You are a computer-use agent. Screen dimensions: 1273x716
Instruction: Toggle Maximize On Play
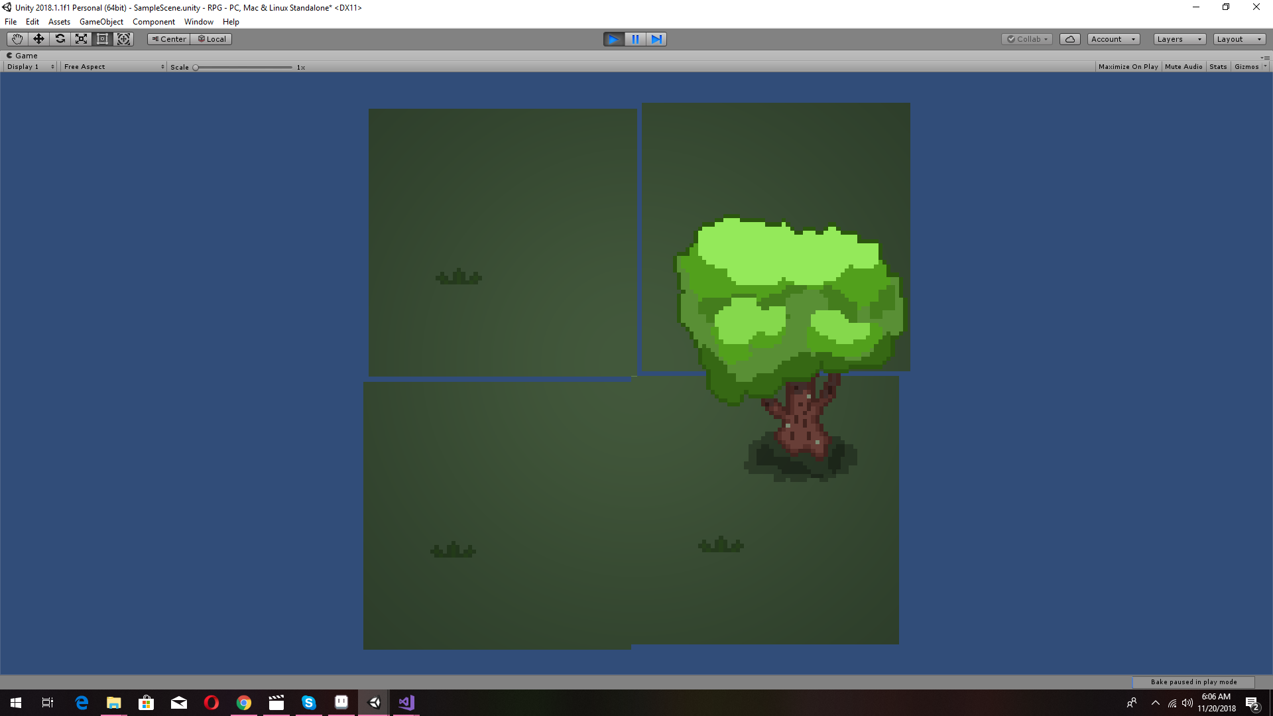[x=1127, y=66]
